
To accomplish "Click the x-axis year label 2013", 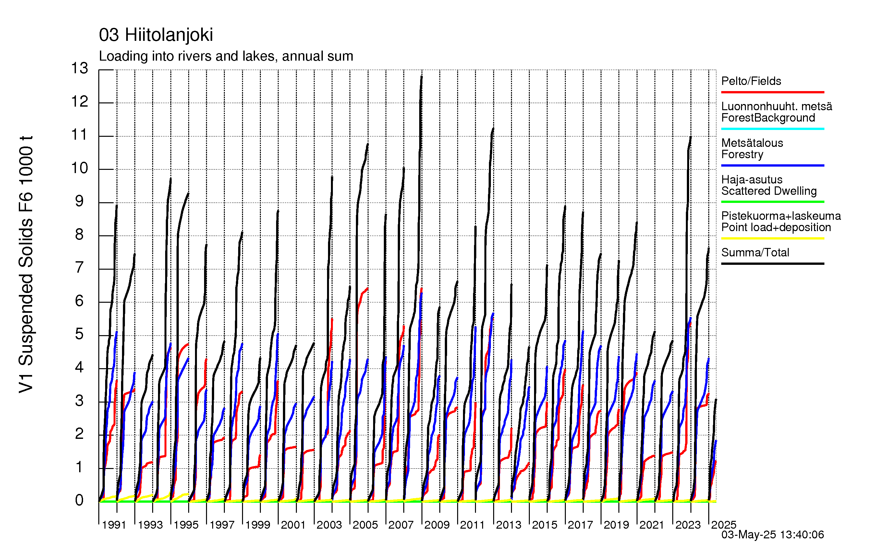I will click(509, 525).
